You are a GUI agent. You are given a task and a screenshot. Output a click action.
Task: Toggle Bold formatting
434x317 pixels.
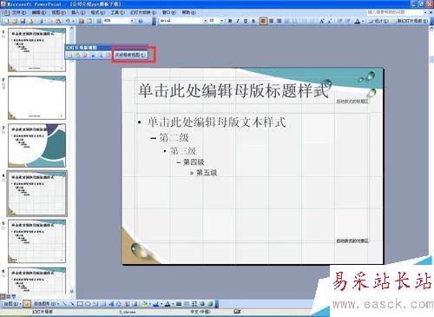[230, 21]
